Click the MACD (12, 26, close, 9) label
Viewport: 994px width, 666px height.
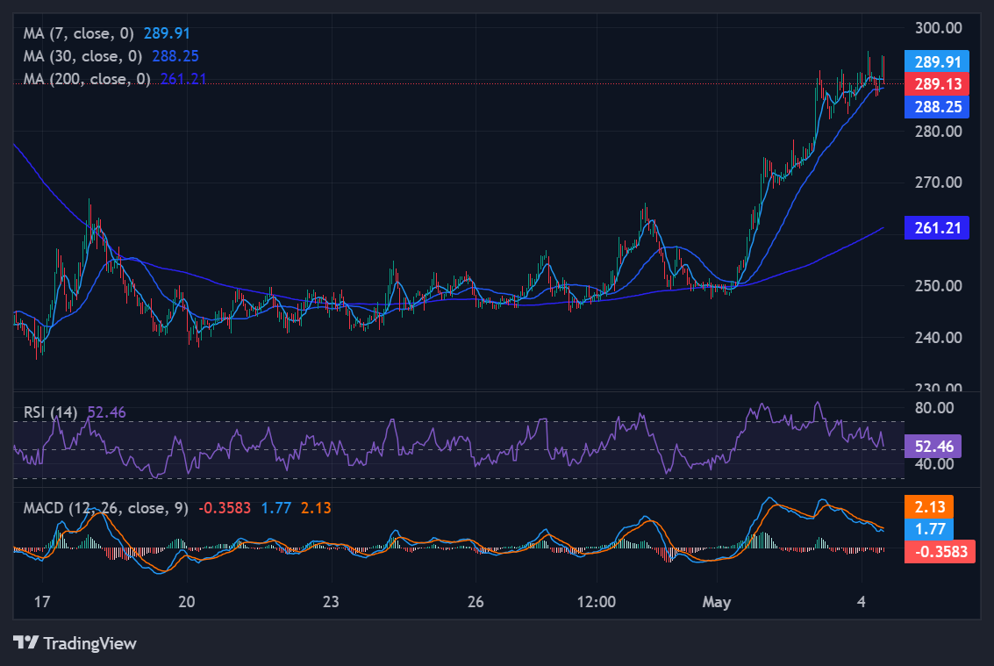point(106,508)
